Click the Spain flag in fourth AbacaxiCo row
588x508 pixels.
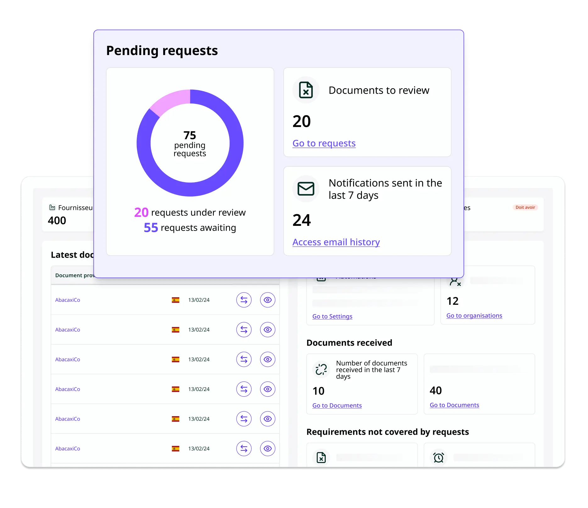[175, 389]
